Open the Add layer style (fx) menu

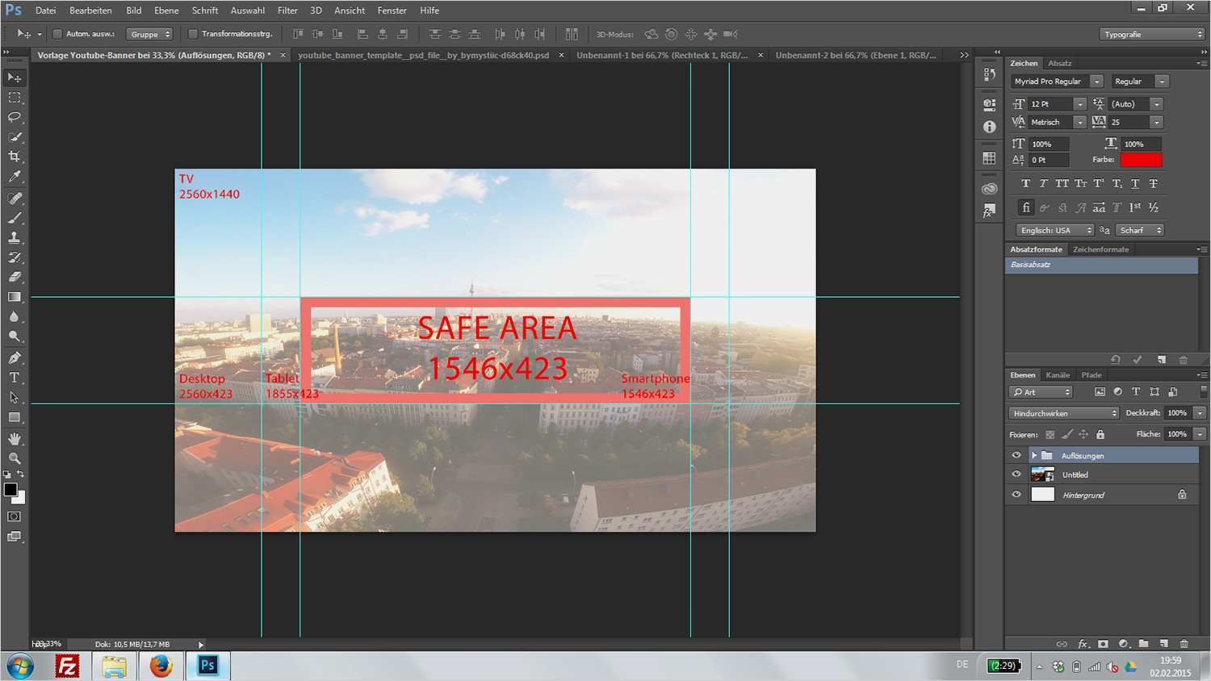[1082, 644]
